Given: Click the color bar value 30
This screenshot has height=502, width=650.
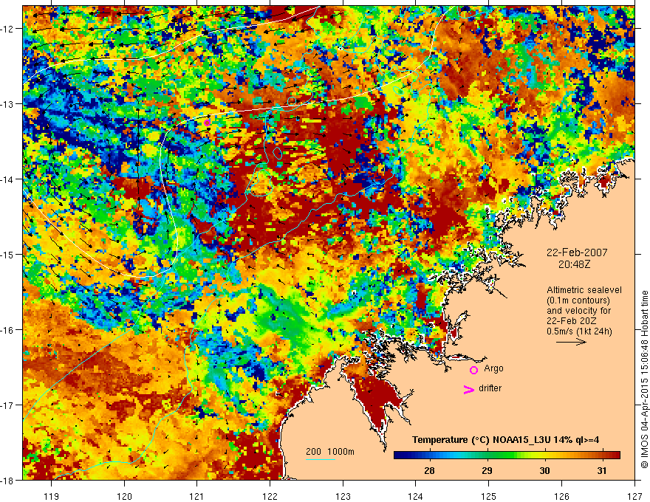Looking at the screenshot, I should pos(544,470).
